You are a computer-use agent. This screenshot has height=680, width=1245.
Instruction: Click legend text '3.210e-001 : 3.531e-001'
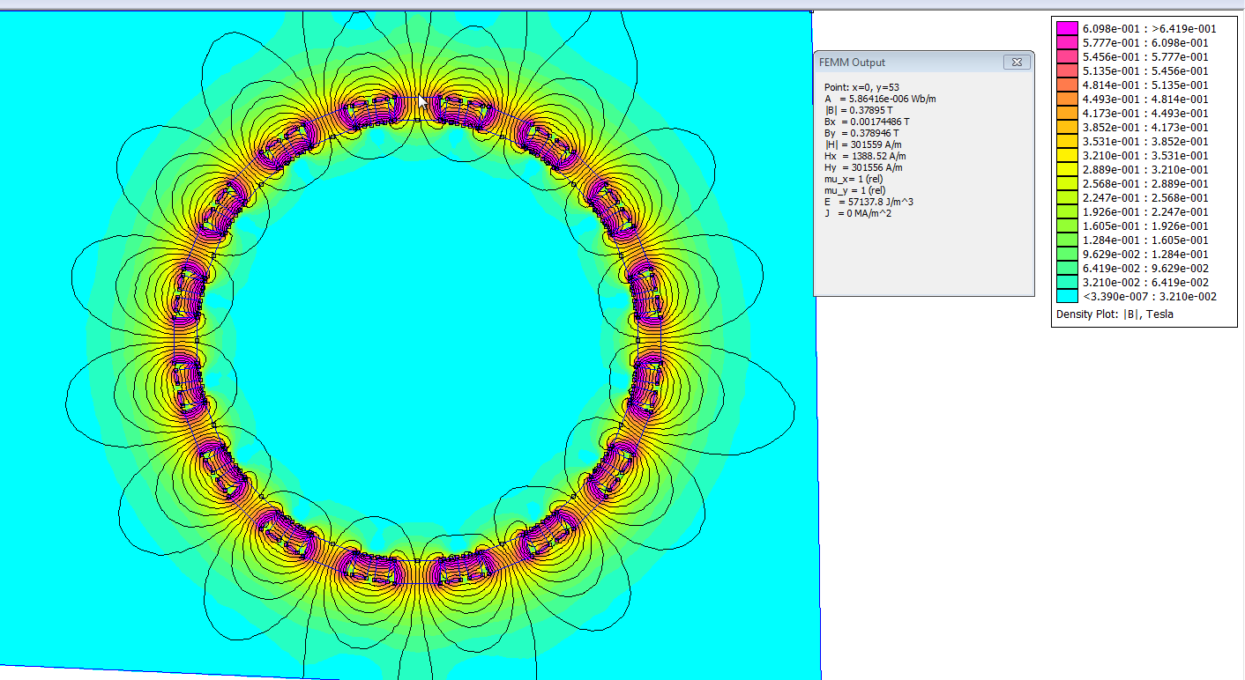1145,155
